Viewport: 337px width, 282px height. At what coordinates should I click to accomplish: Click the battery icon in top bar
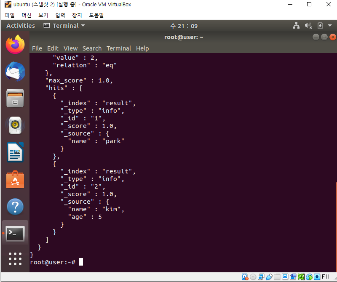tap(320, 26)
